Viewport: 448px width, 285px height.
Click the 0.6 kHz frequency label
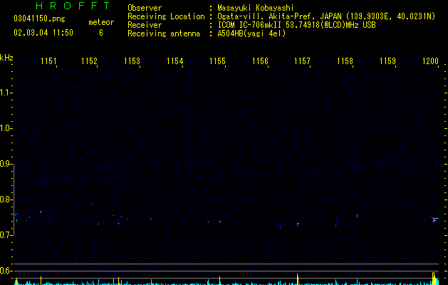[6, 271]
